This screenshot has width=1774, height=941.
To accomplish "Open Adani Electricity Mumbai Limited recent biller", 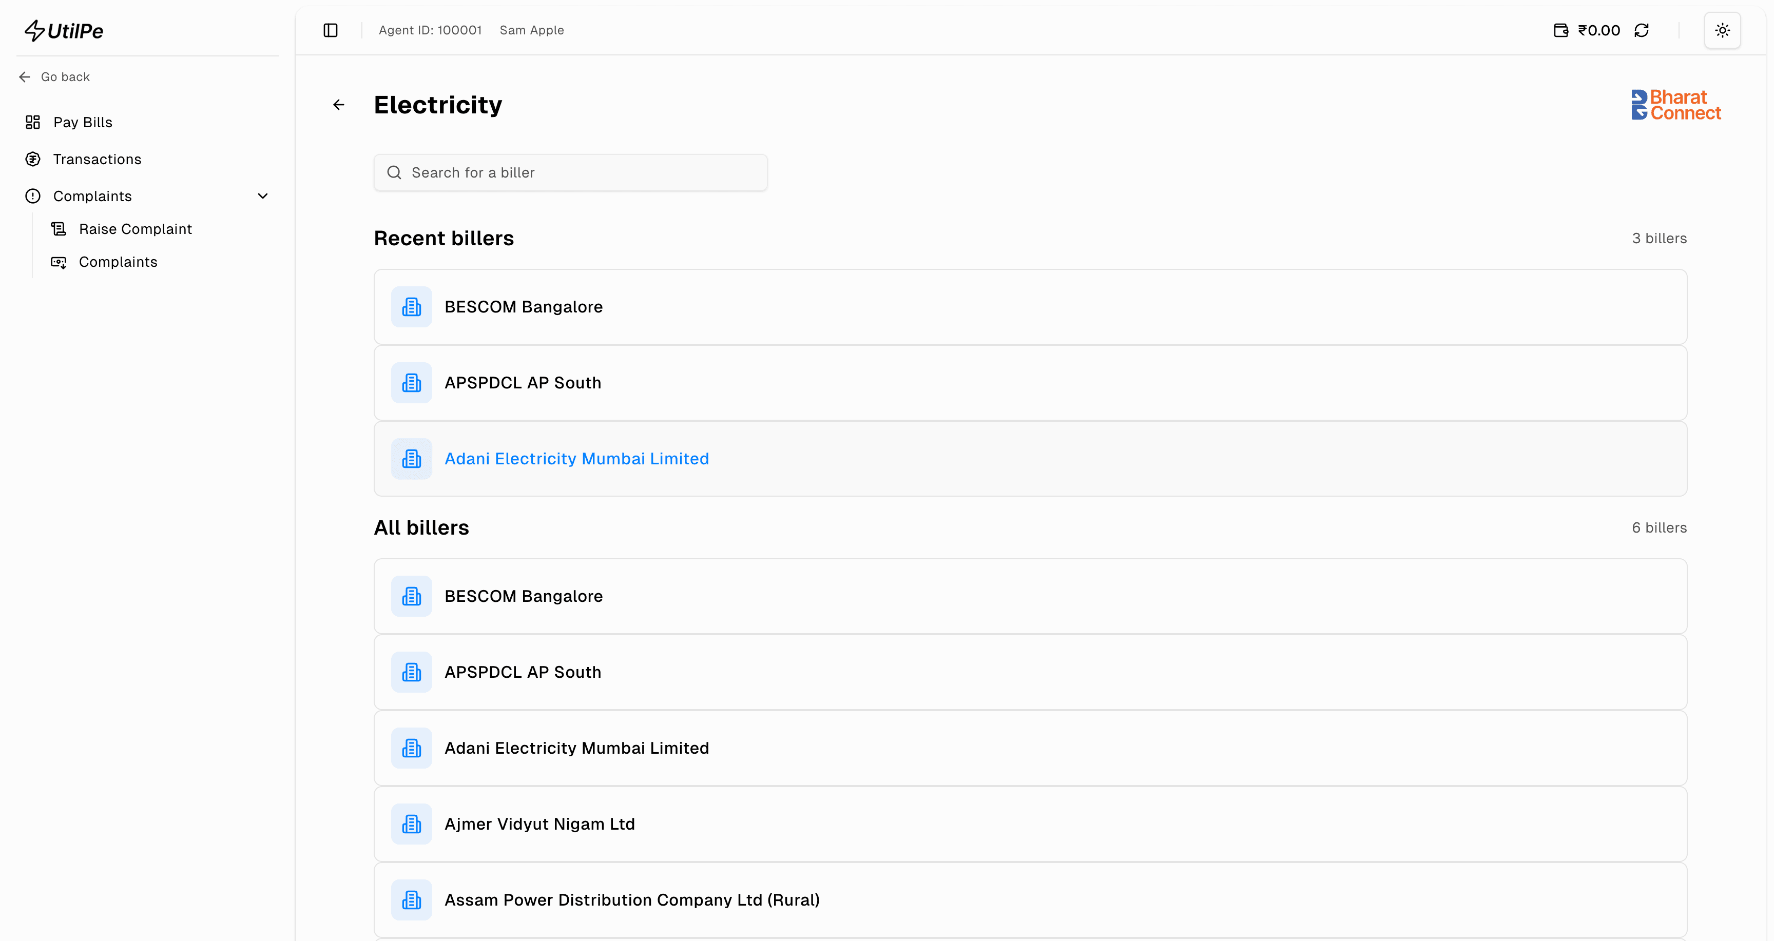I will coord(576,459).
